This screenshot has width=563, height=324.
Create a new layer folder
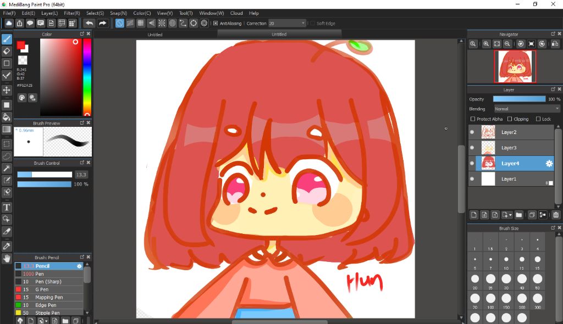coord(519,215)
